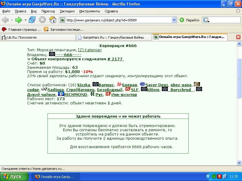Open the Дикий чайник worker link
This screenshot has width=242, height=181.
(41, 94)
